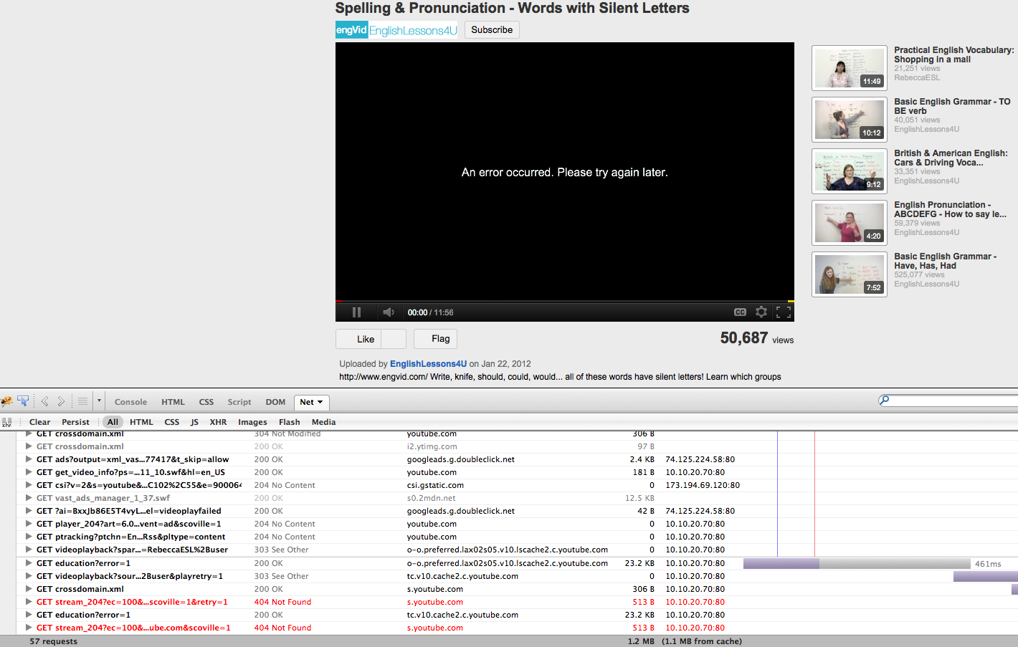Click the XHR break icon in Net toolbar
This screenshot has width=1018, height=647.
coord(6,422)
